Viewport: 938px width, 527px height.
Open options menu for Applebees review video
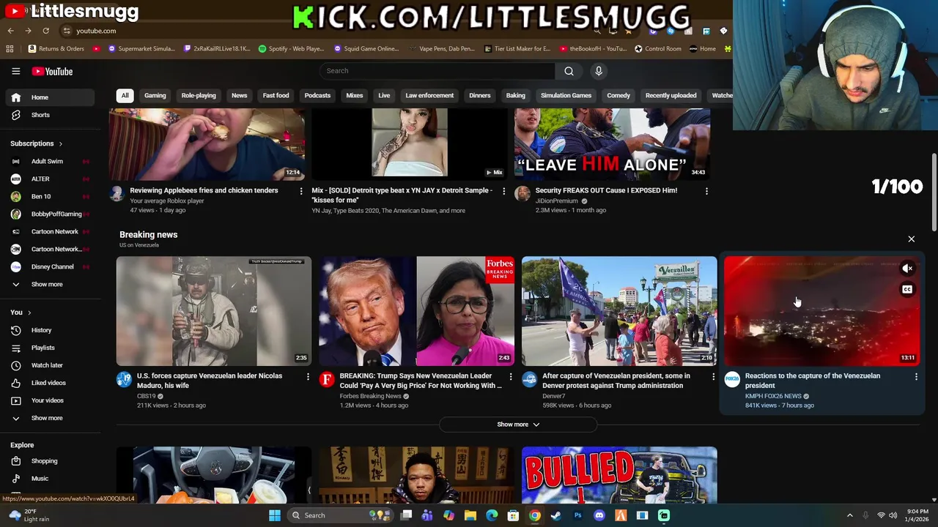300,191
